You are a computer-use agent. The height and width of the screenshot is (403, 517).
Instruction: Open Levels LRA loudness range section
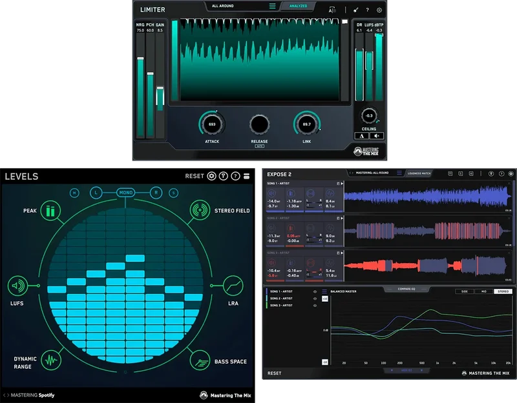233,286
